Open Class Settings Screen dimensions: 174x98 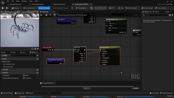click(147, 8)
